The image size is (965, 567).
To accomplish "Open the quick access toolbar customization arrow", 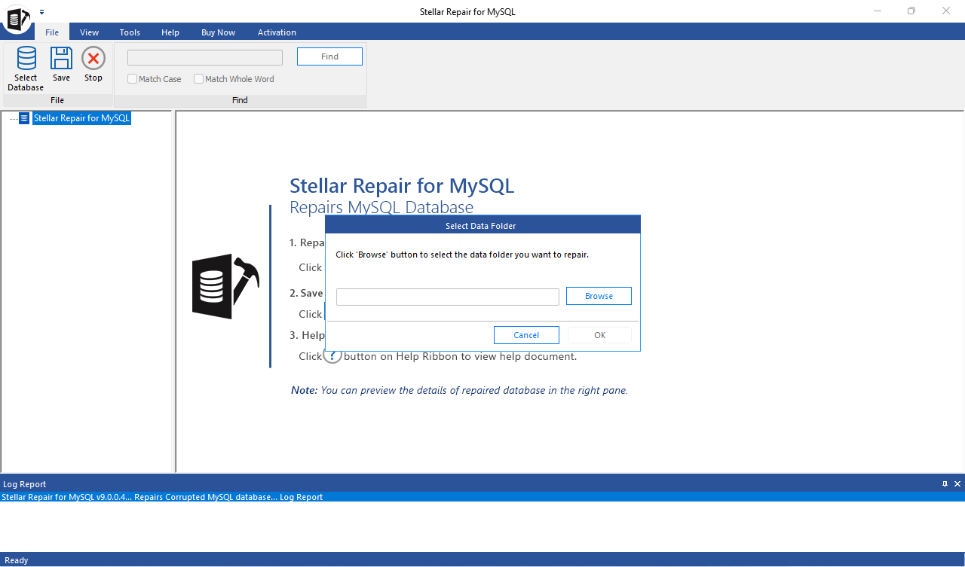I will point(42,11).
